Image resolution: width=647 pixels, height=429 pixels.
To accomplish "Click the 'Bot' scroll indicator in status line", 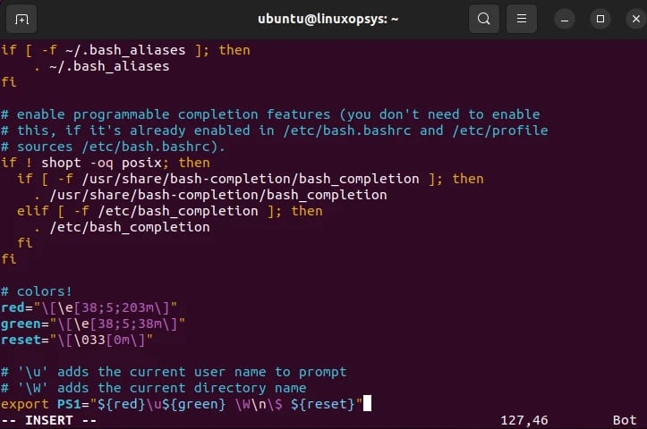I will [625, 420].
